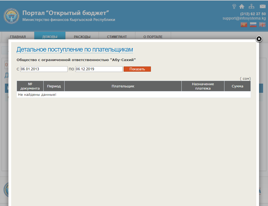Select the Russian flag language icon

click(253, 25)
